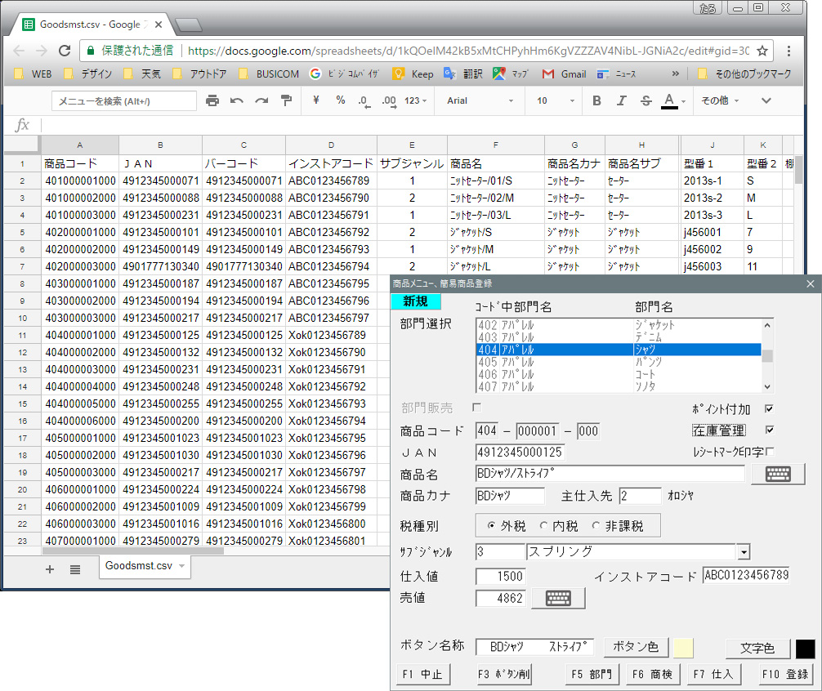
Task: Toggle bold formatting in Sheets toolbar
Action: [x=596, y=100]
